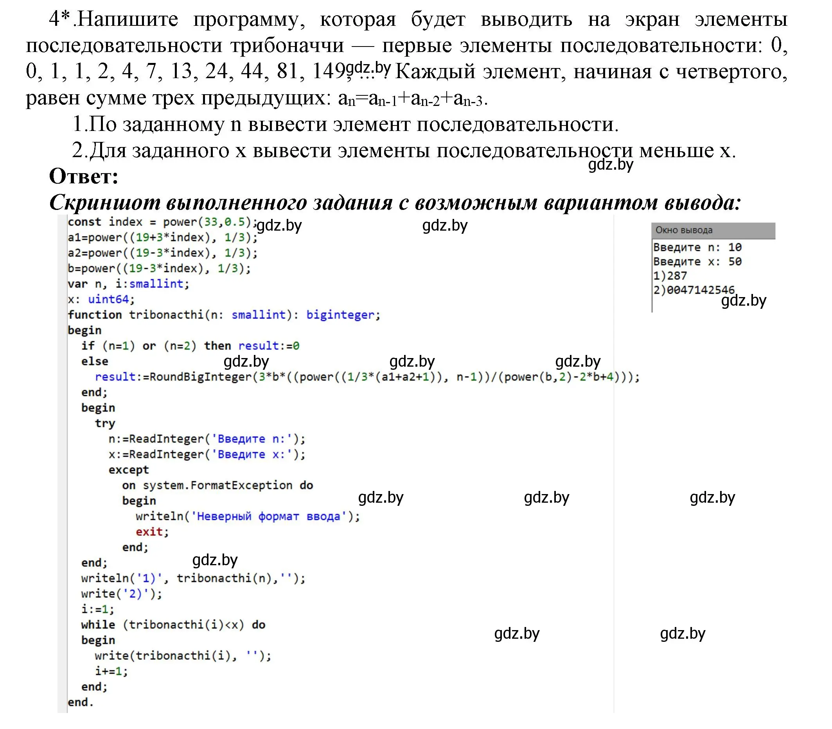Click the 'Окно вывода' output panel header
Image resolution: width=832 pixels, height=729 pixels.
click(x=713, y=230)
